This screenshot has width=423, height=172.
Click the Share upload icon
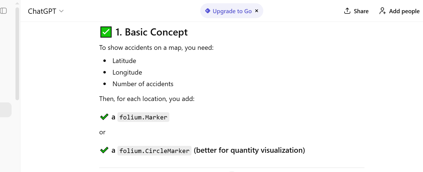347,11
